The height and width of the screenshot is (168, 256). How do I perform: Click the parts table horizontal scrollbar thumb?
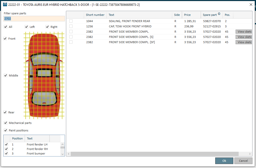[155, 154]
